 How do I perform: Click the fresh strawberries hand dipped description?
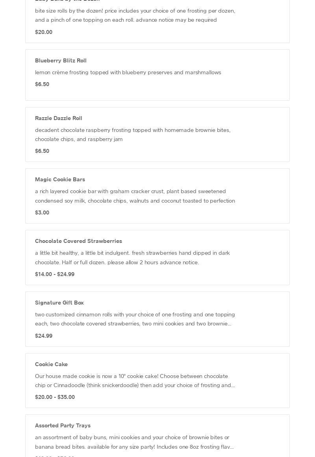(x=132, y=258)
